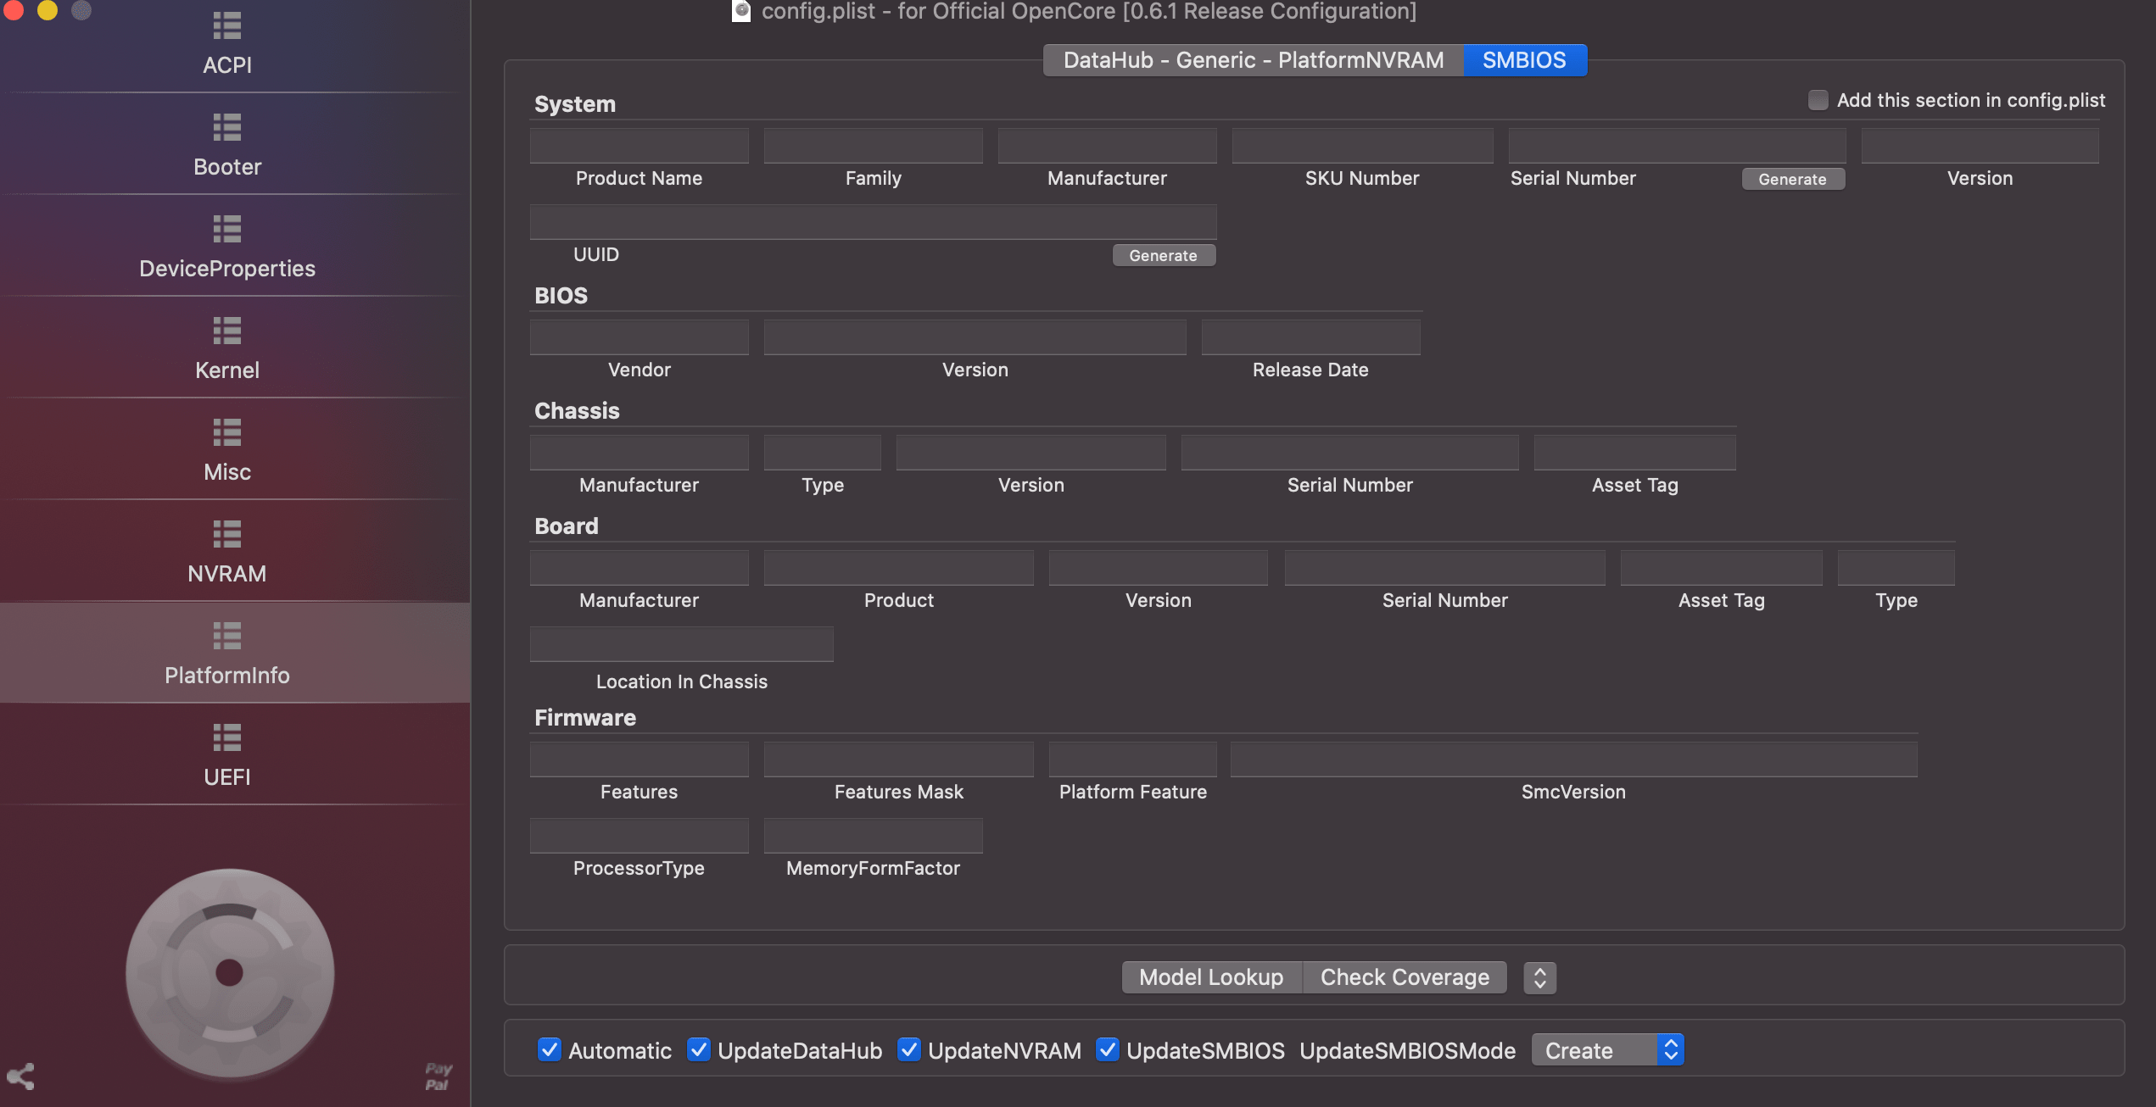
Task: Click the System Product Name field
Action: tap(639, 146)
